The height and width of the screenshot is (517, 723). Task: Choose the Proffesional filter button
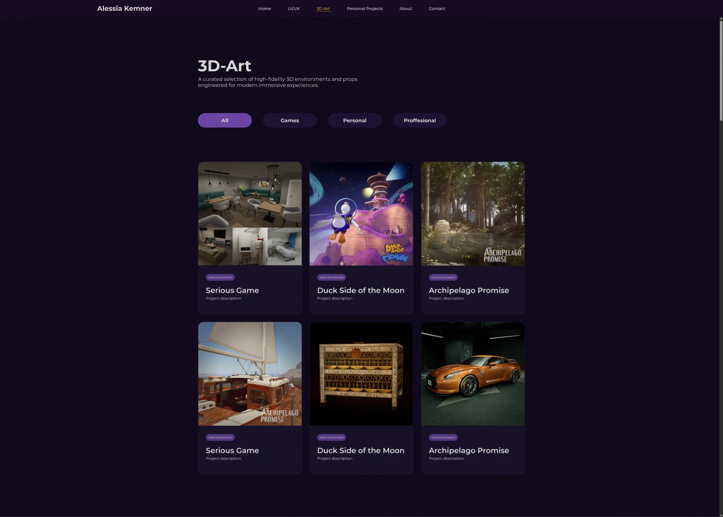click(420, 120)
